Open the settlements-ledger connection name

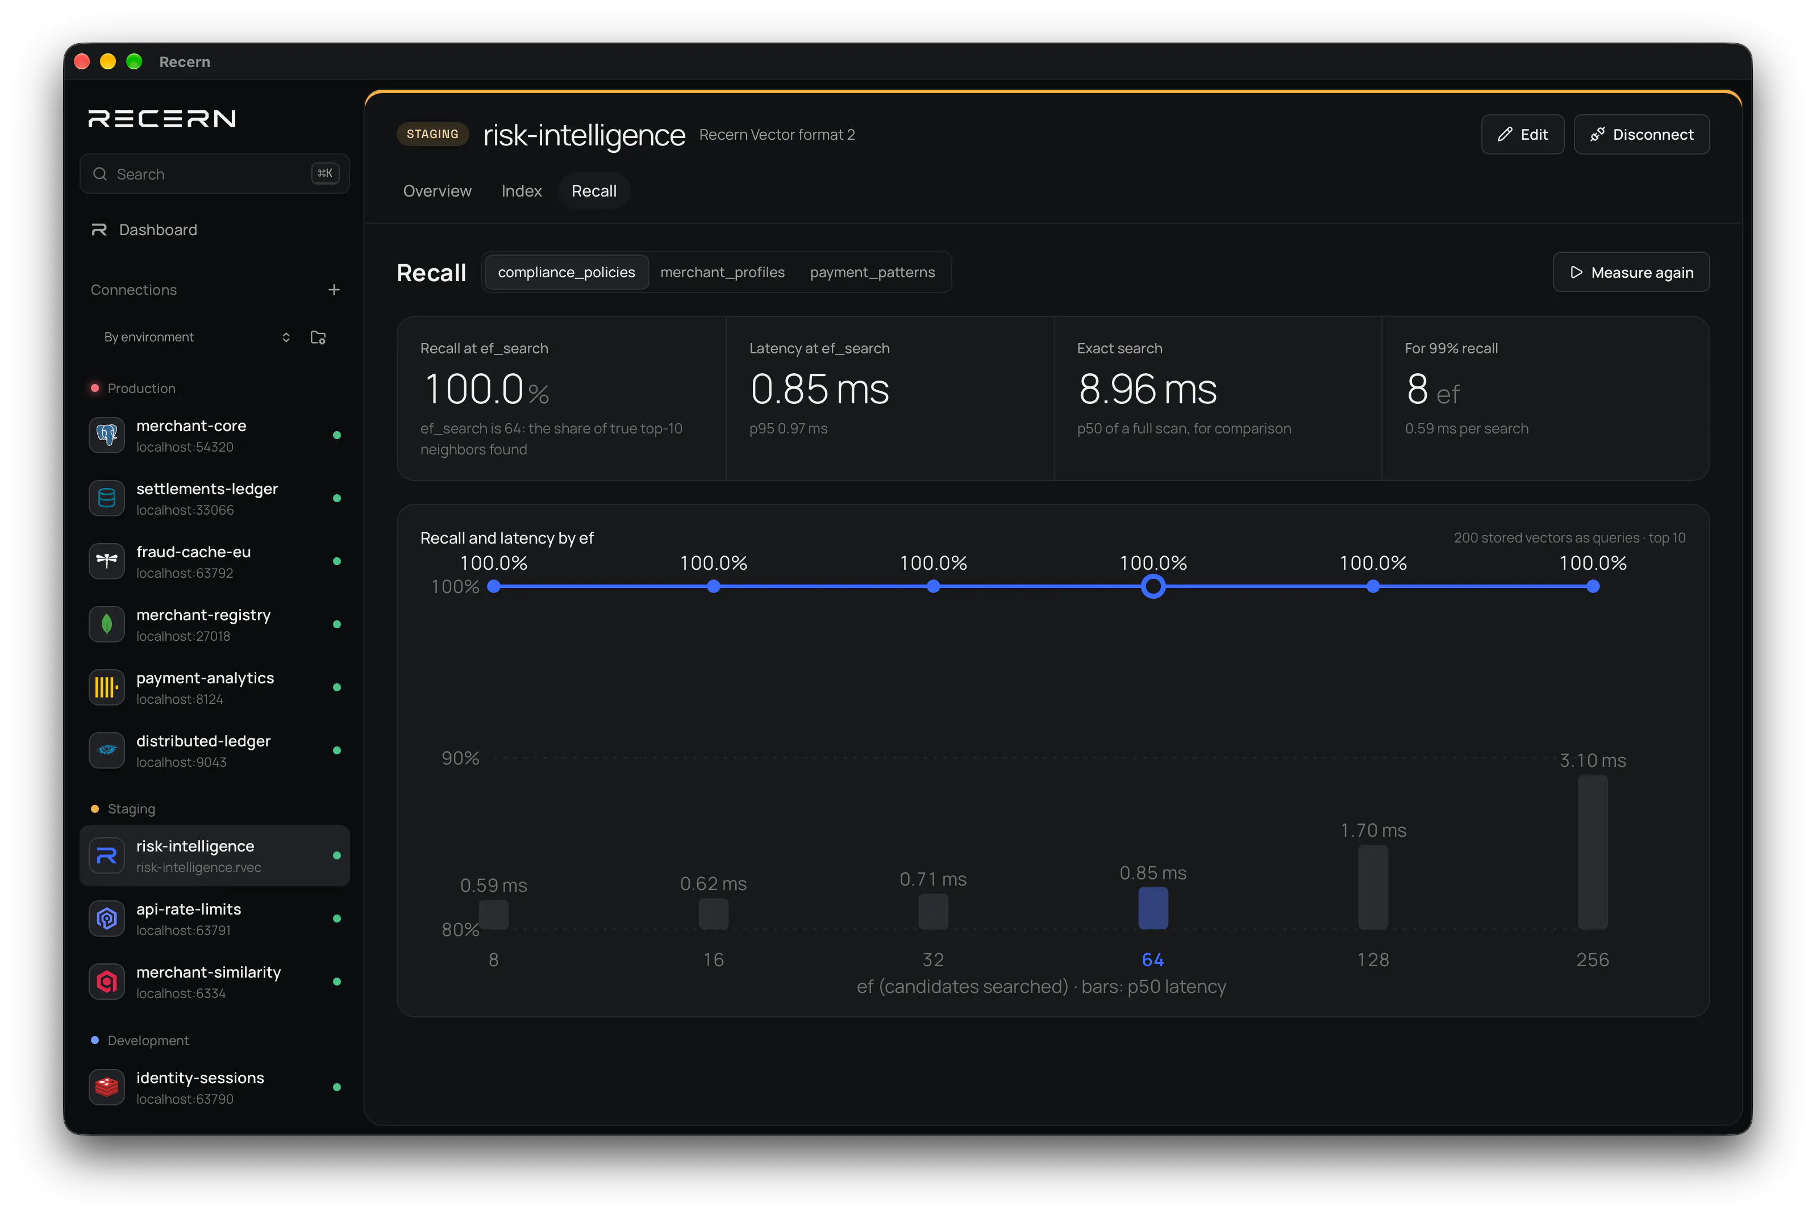(x=207, y=489)
